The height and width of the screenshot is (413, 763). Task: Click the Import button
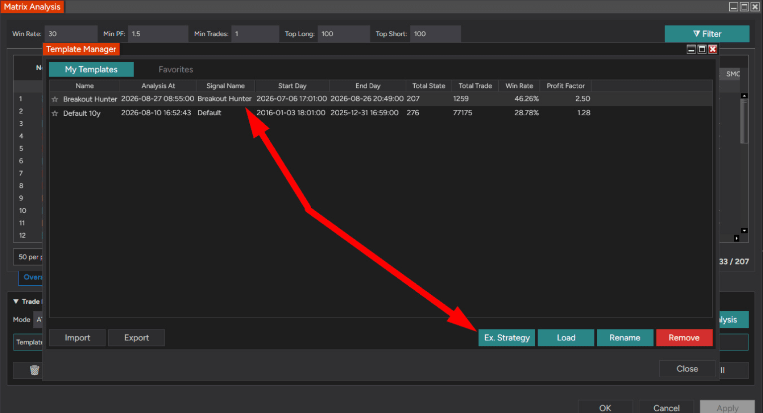pyautogui.click(x=77, y=337)
